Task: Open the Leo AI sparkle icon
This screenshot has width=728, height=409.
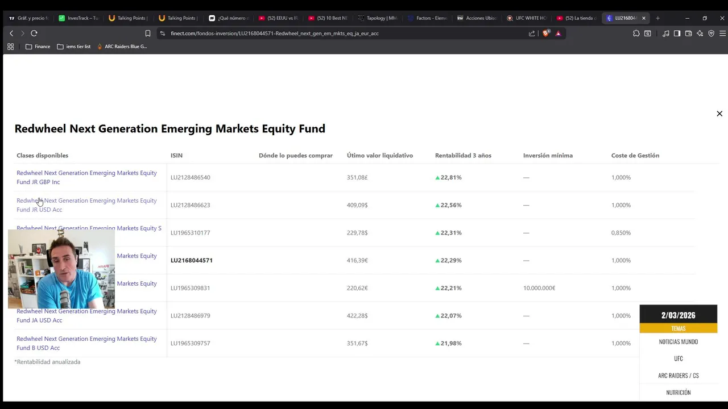Action: (700, 34)
